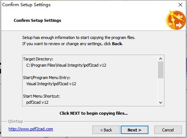The width and height of the screenshot is (187, 138).
Task: Click the C:\Program Files\Visual Integrity path line
Action: click(66, 65)
